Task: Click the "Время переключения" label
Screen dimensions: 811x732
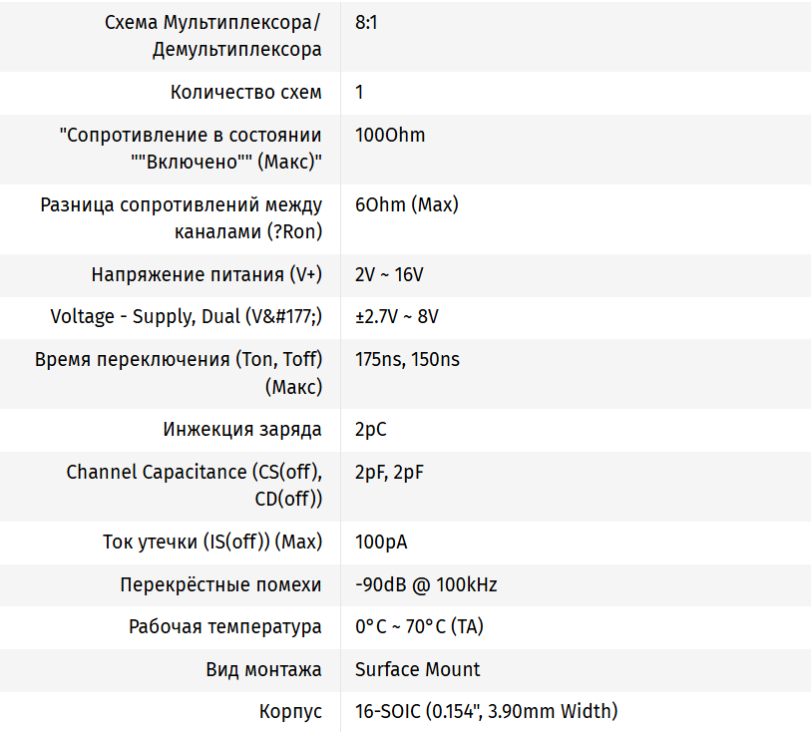Action: click(178, 373)
